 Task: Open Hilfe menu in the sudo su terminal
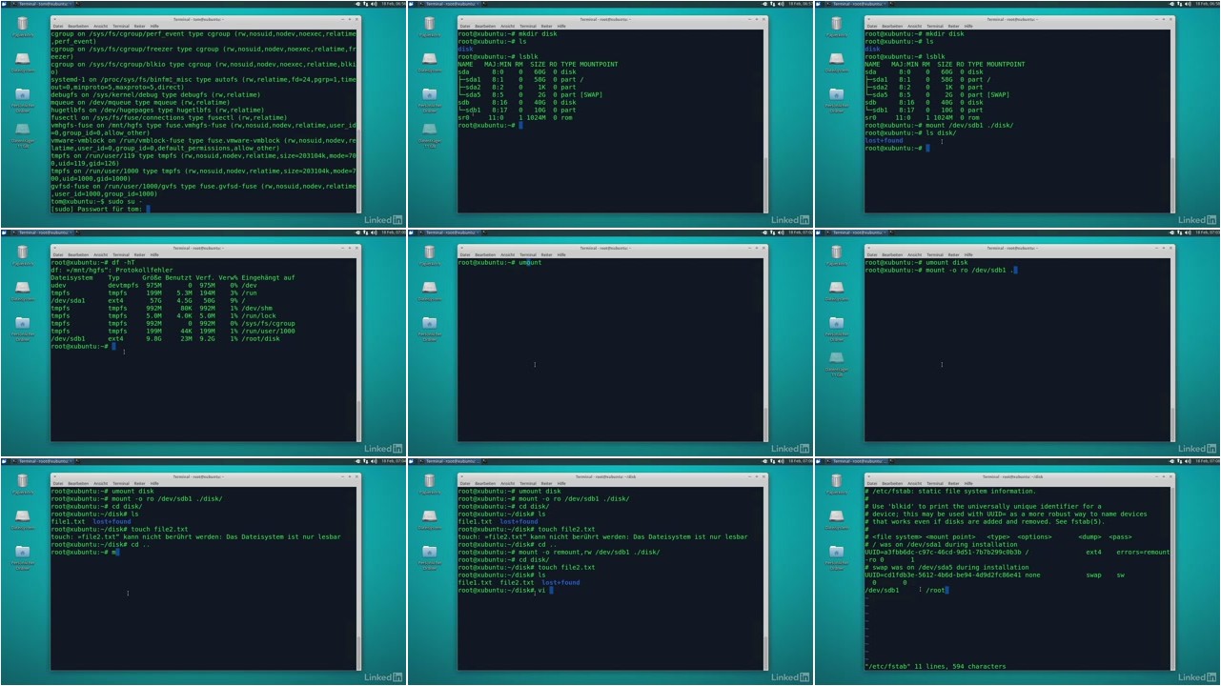pyautogui.click(x=154, y=26)
